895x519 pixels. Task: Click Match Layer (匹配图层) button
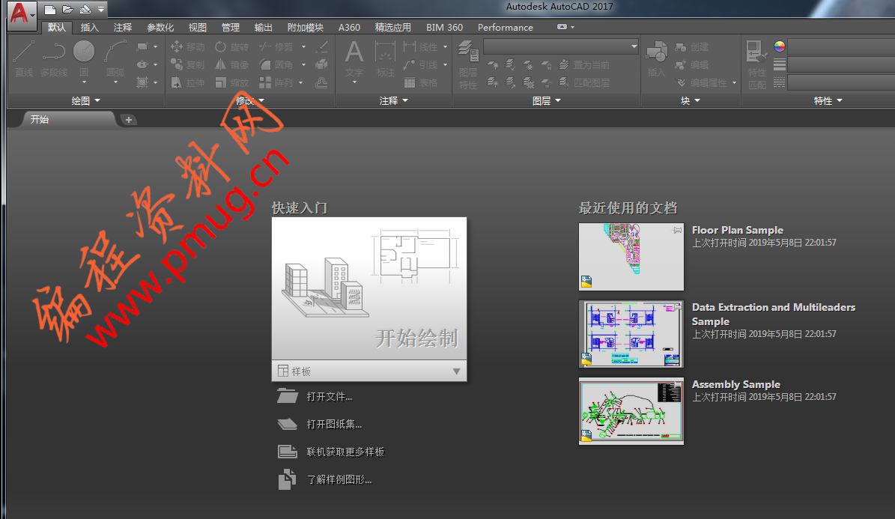click(x=584, y=83)
